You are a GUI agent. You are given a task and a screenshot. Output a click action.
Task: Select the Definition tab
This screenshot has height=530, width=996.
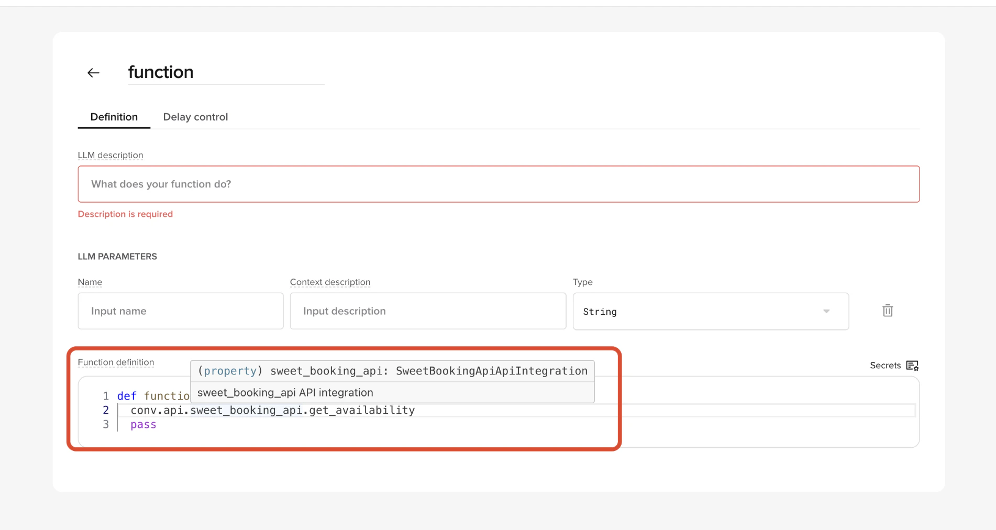point(114,117)
